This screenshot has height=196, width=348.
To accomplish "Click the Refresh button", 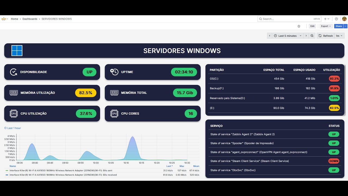I will [326, 36].
